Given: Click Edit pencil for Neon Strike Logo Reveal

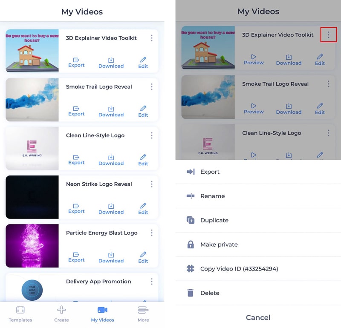Looking at the screenshot, I should 143,206.
